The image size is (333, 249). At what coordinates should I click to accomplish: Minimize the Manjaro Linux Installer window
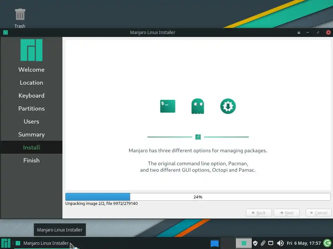308,32
